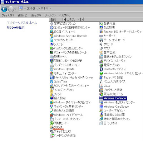The height and width of the screenshot is (141, 143).
Task: Open the 名前 column dropdown arrow
Action: tap(64, 19)
